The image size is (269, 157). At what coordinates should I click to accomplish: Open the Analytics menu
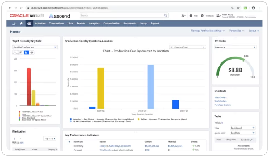pos(94,23)
